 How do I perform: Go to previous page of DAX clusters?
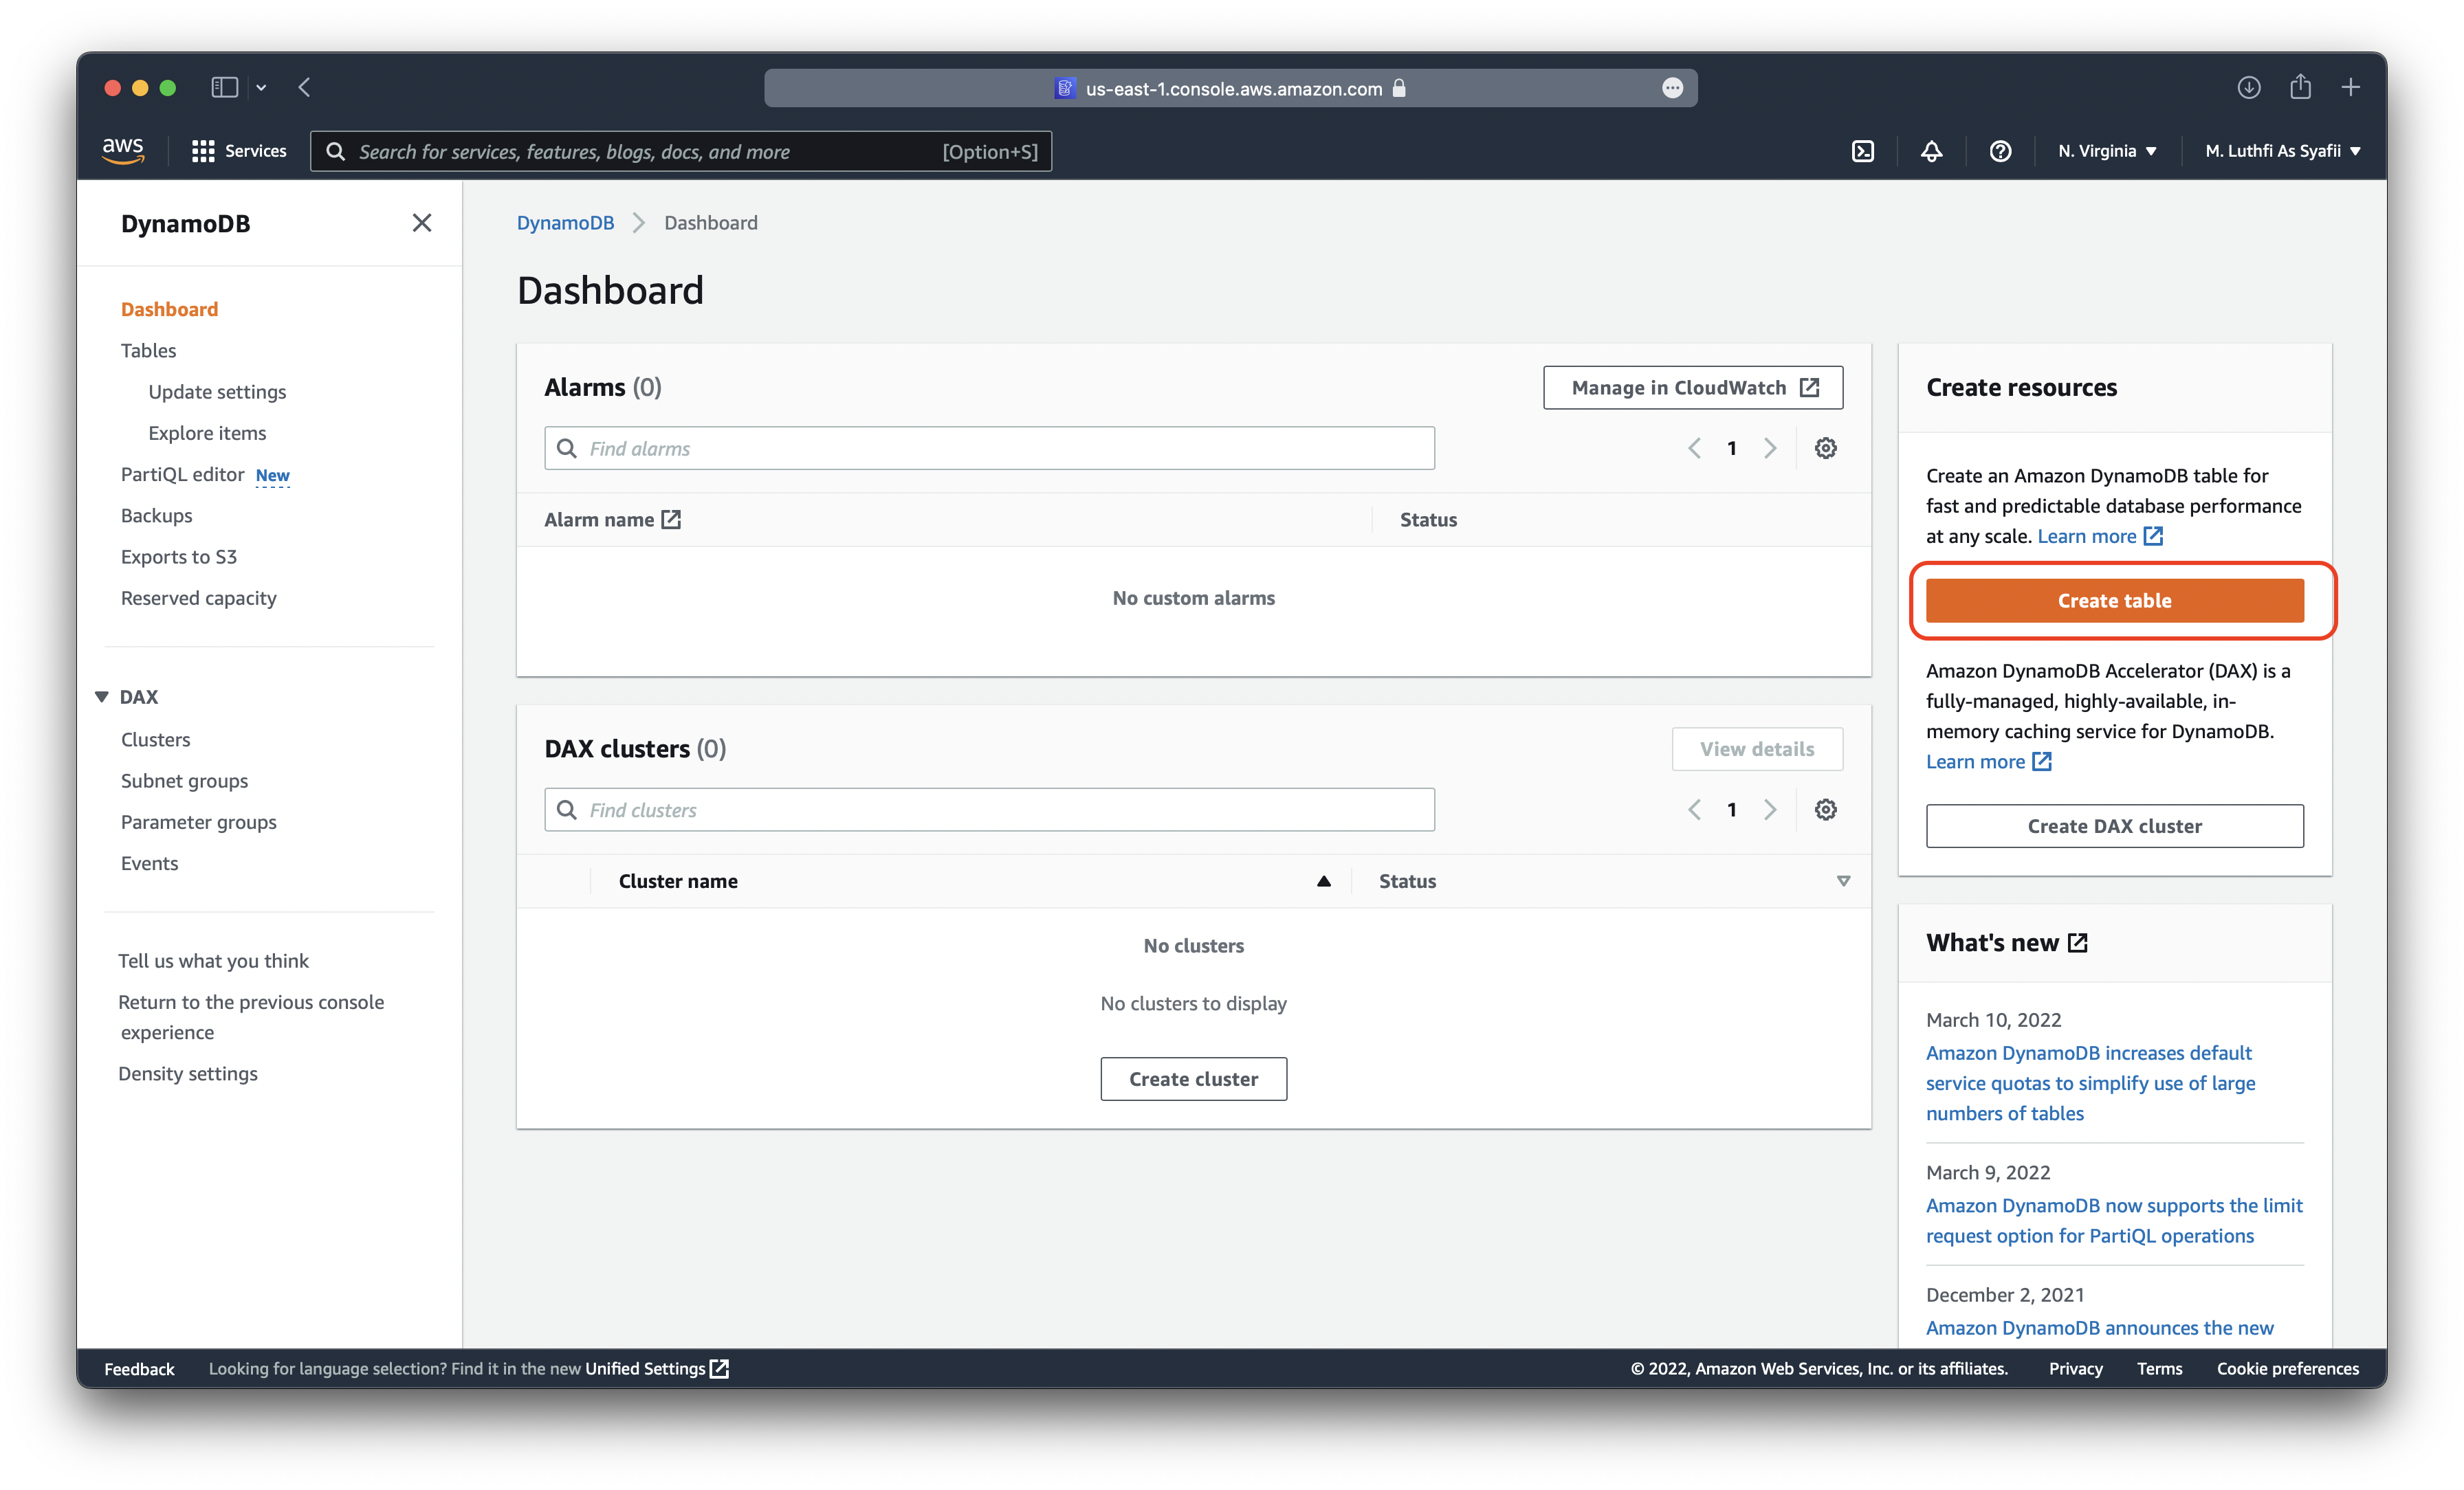[x=1694, y=809]
